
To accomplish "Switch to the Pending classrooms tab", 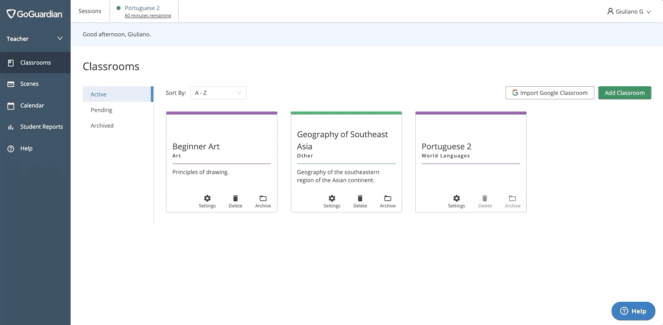I will (x=101, y=110).
